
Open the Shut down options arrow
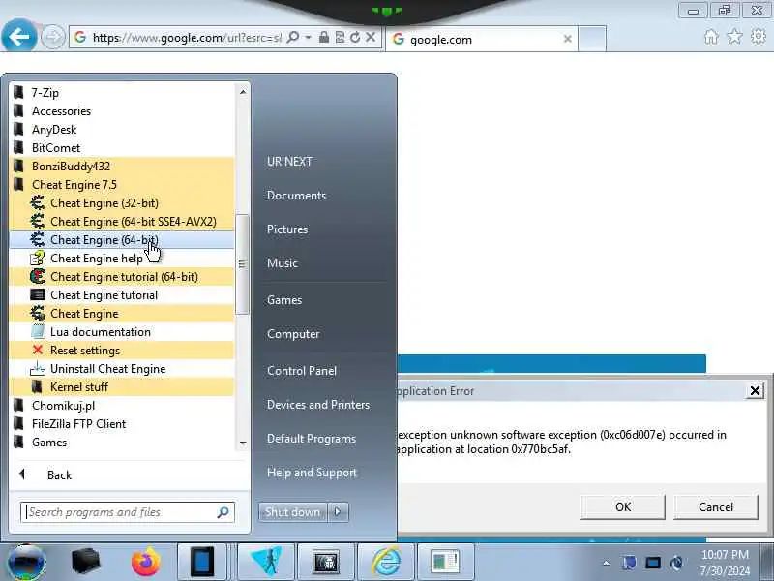point(338,512)
